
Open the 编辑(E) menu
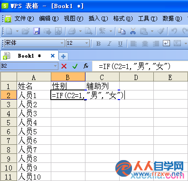pos(49,19)
